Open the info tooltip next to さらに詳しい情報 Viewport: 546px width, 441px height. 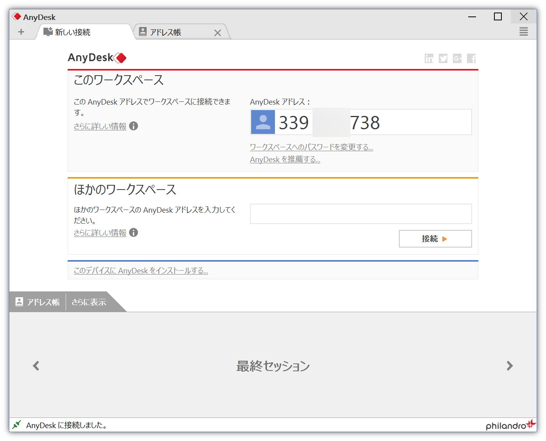pos(133,126)
